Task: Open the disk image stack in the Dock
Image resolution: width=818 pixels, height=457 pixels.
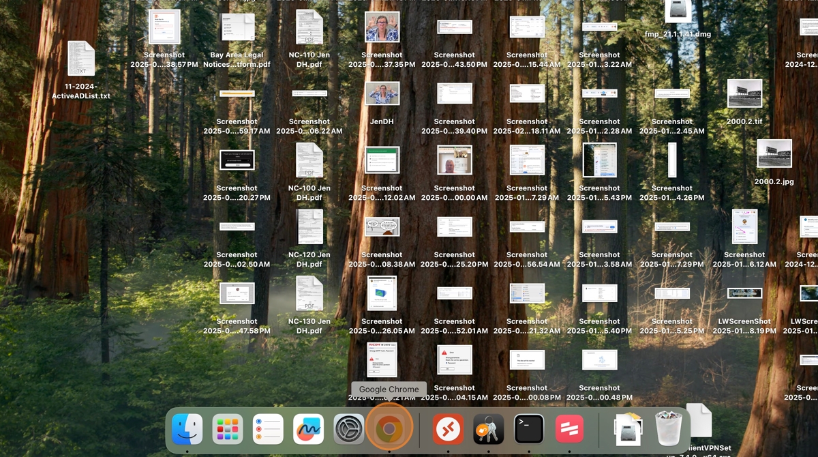Action: [x=628, y=429]
